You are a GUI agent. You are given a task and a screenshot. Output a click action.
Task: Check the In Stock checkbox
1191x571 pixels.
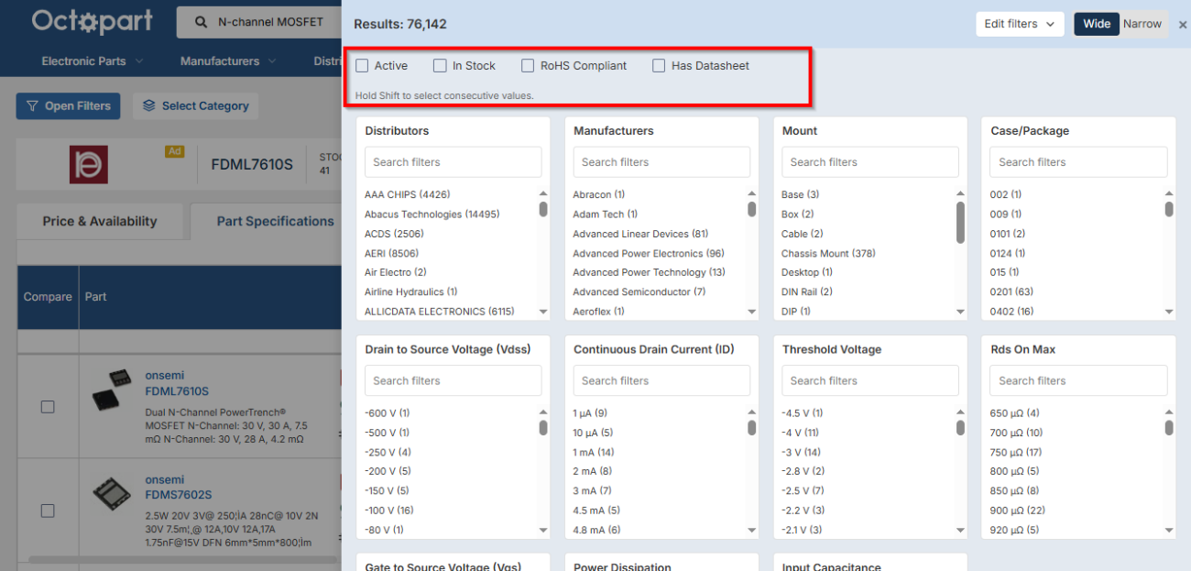pos(440,66)
